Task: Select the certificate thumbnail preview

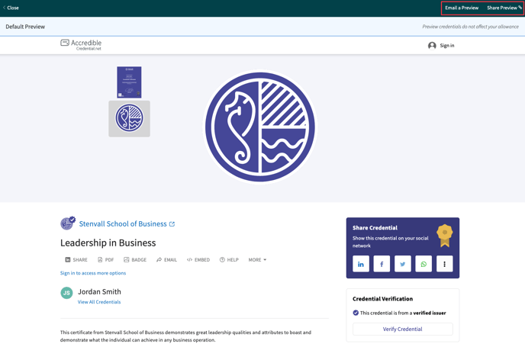Action: pyautogui.click(x=129, y=82)
